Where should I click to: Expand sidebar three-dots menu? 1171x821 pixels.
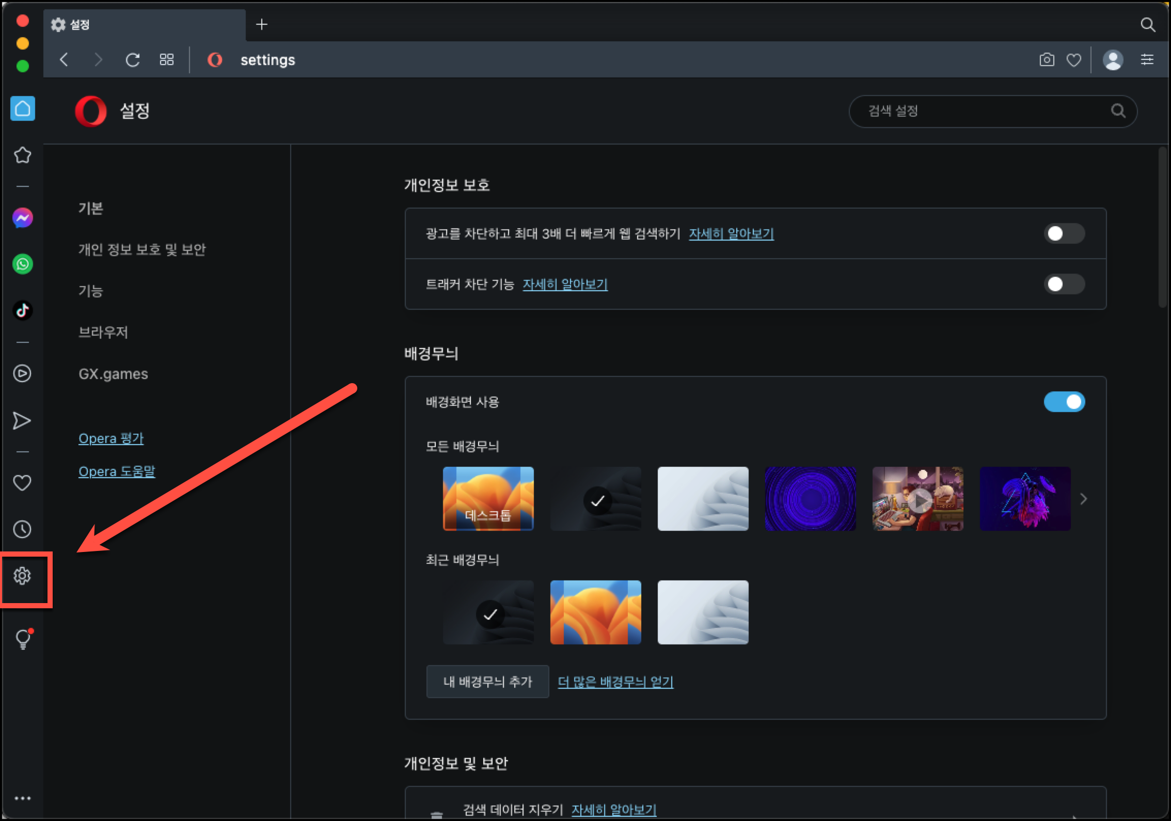pyautogui.click(x=22, y=798)
